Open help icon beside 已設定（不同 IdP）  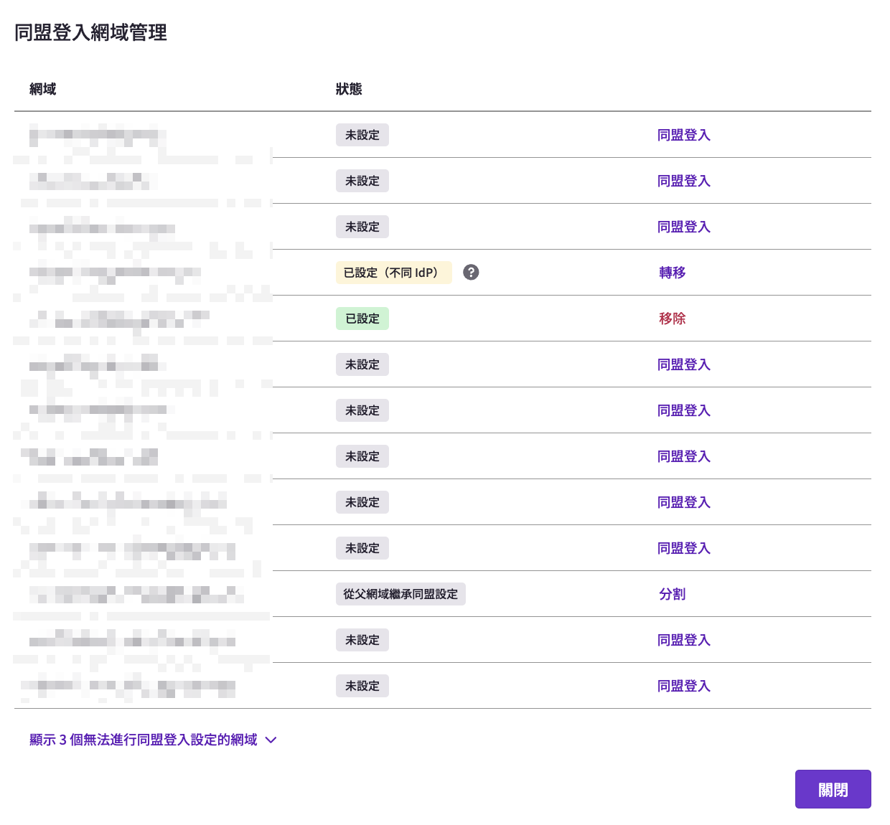471,272
